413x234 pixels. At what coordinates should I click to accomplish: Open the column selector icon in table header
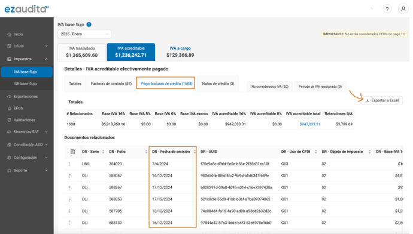coord(72,152)
